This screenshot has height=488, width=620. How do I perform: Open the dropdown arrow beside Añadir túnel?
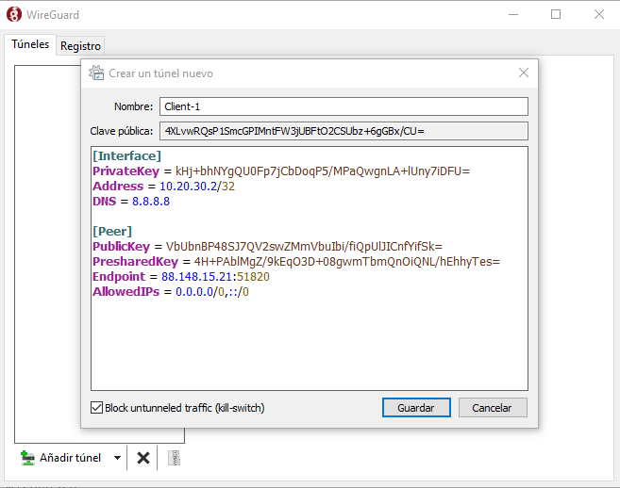(117, 458)
